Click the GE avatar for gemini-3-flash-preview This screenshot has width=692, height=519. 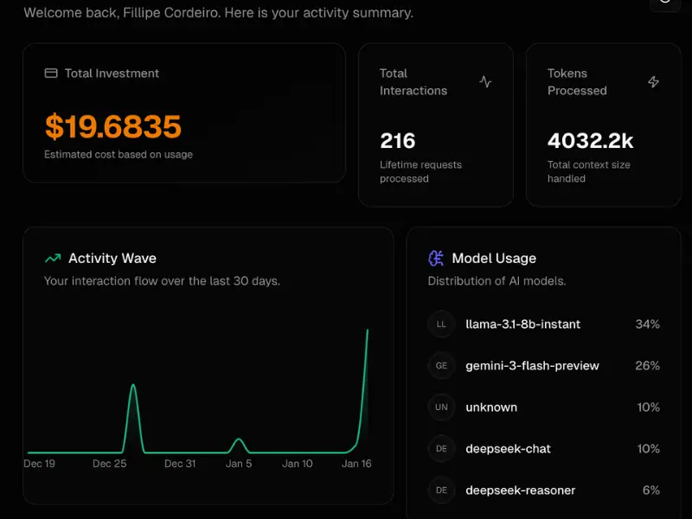tap(441, 366)
